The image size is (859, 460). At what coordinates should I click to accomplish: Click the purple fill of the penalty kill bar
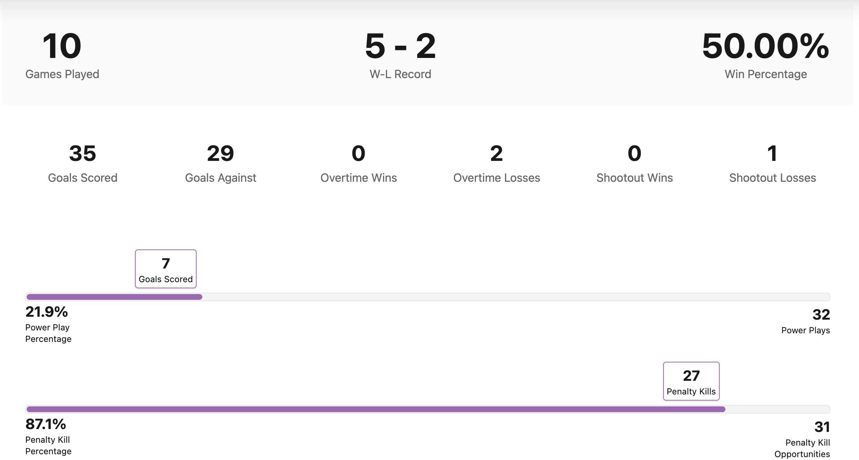(376, 409)
